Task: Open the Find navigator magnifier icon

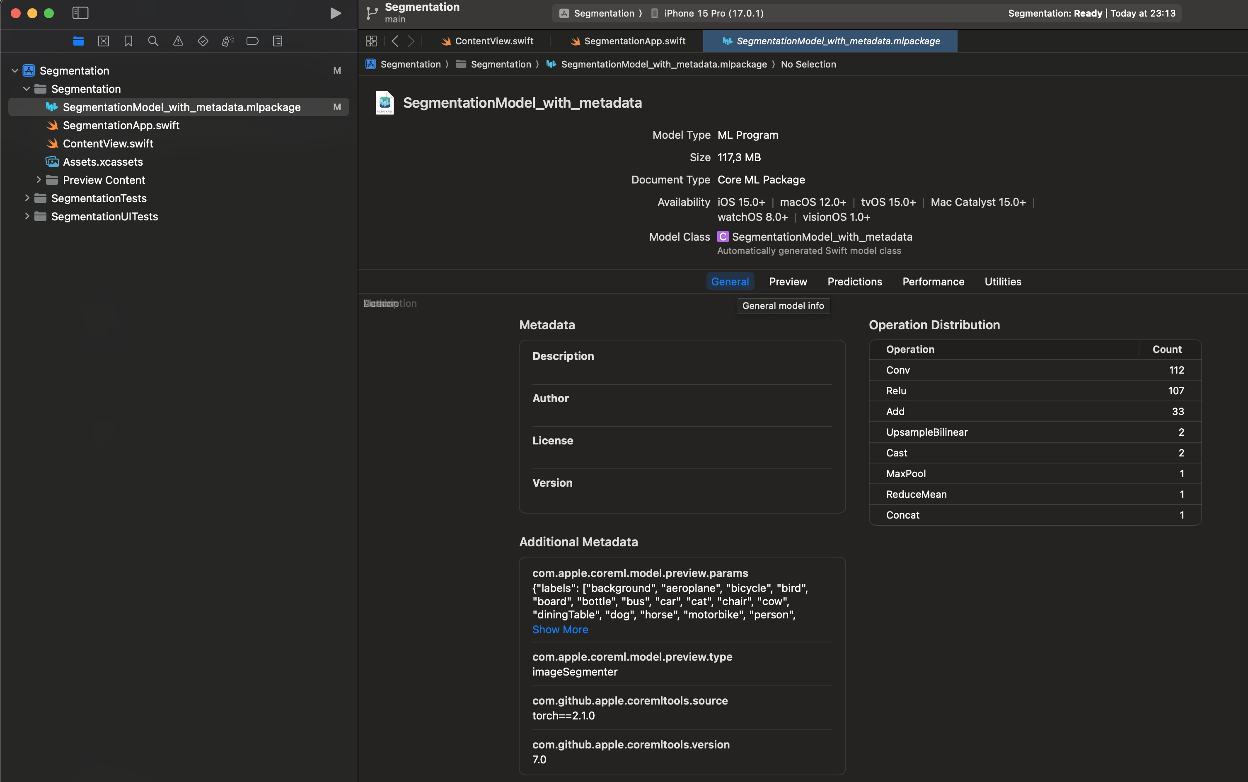Action: pos(153,41)
